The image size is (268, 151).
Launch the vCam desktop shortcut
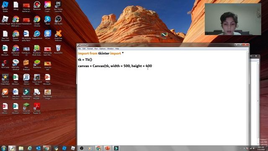[47, 35]
